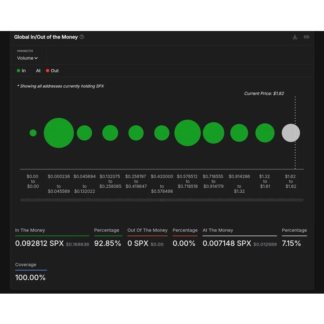The width and height of the screenshot is (324, 324).
Task: Click the Out Of The Money heading
Action: point(147,230)
